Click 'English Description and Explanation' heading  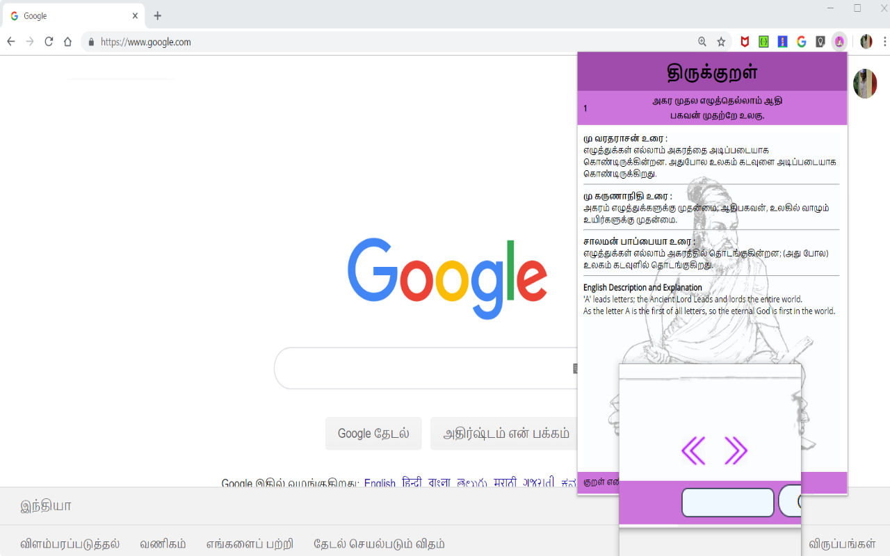click(642, 287)
